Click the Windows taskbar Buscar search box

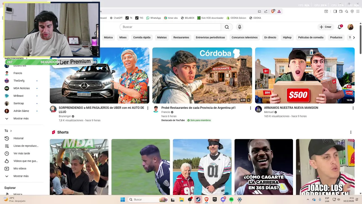tap(148, 199)
